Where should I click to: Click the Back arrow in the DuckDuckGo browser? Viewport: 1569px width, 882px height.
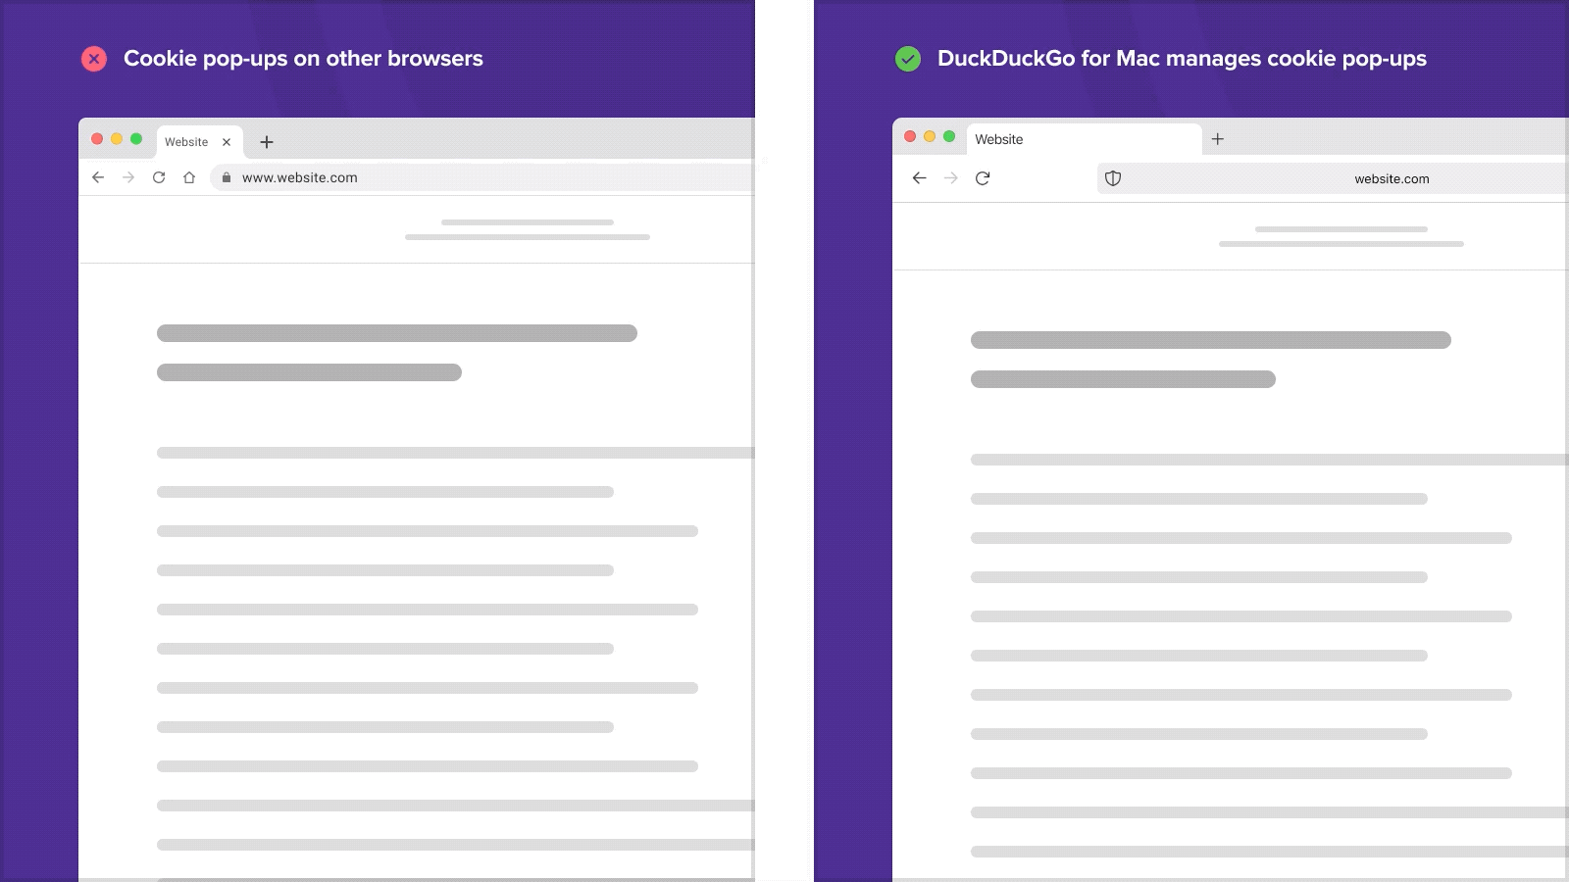pyautogui.click(x=919, y=178)
